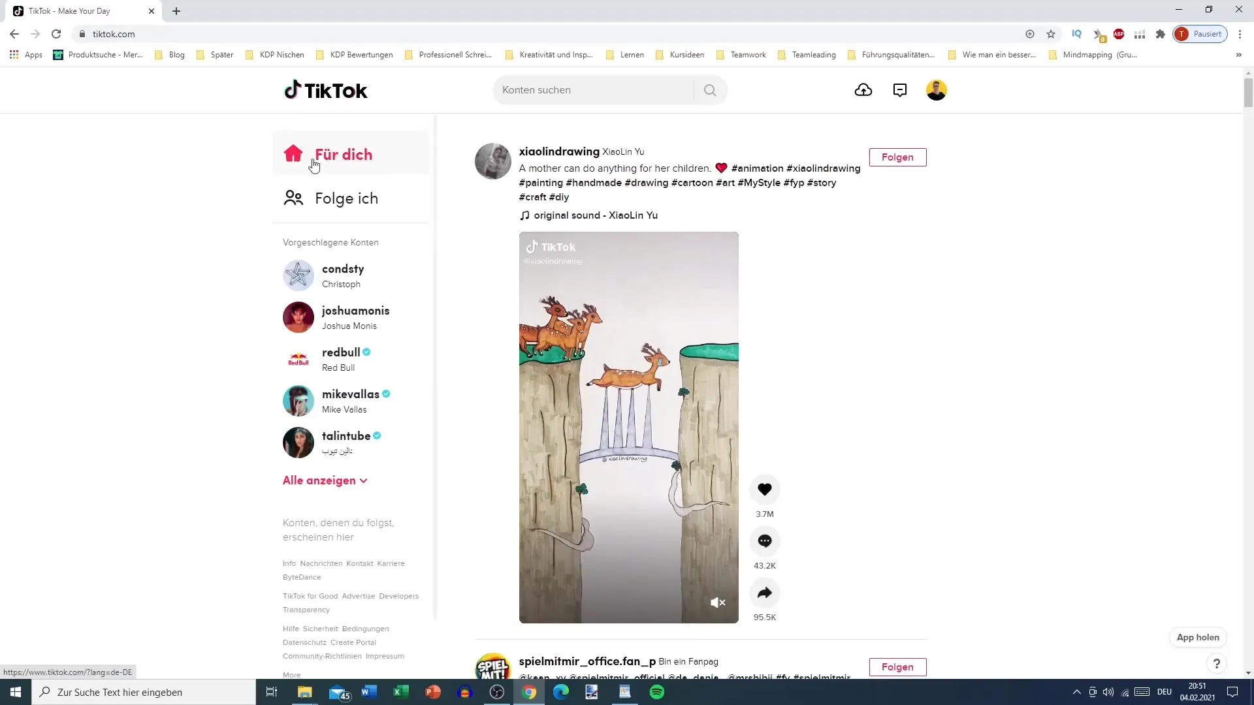The image size is (1254, 705).
Task: Open spielmitmir_office.fan_p avatar
Action: click(493, 666)
